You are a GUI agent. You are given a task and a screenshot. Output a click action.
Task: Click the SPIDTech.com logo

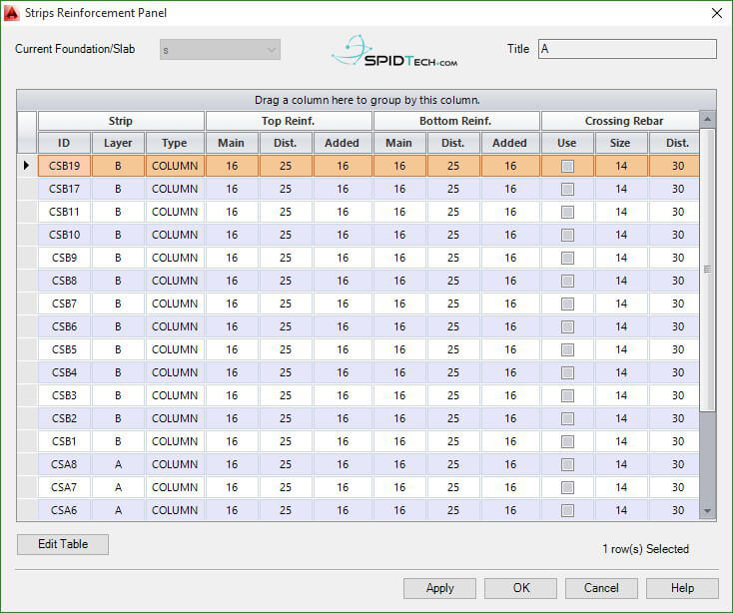[x=394, y=51]
